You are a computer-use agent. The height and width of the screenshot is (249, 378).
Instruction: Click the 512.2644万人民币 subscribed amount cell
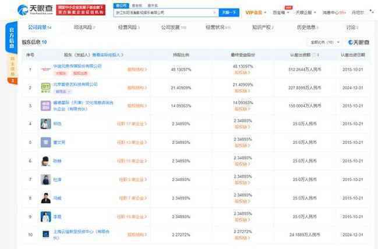click(x=305, y=70)
